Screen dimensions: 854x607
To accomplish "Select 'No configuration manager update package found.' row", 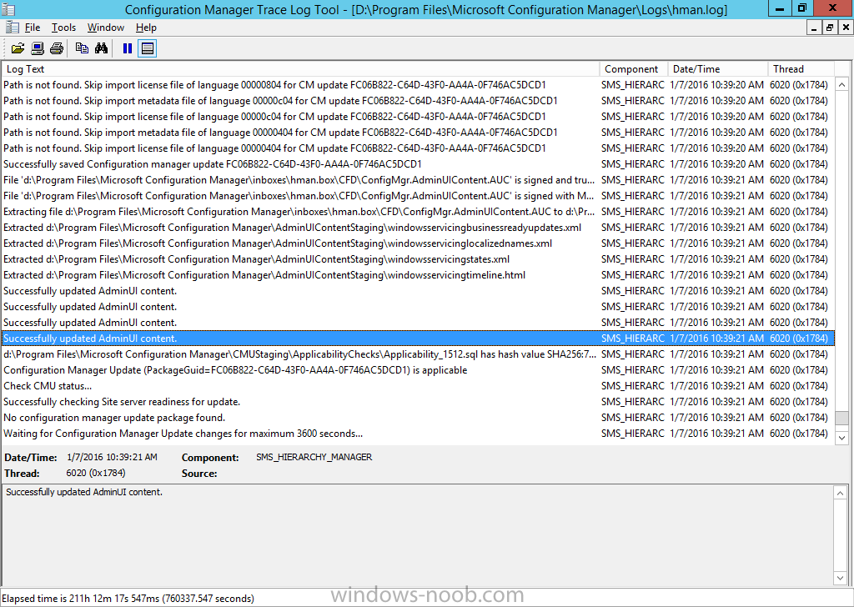I will 418,418.
